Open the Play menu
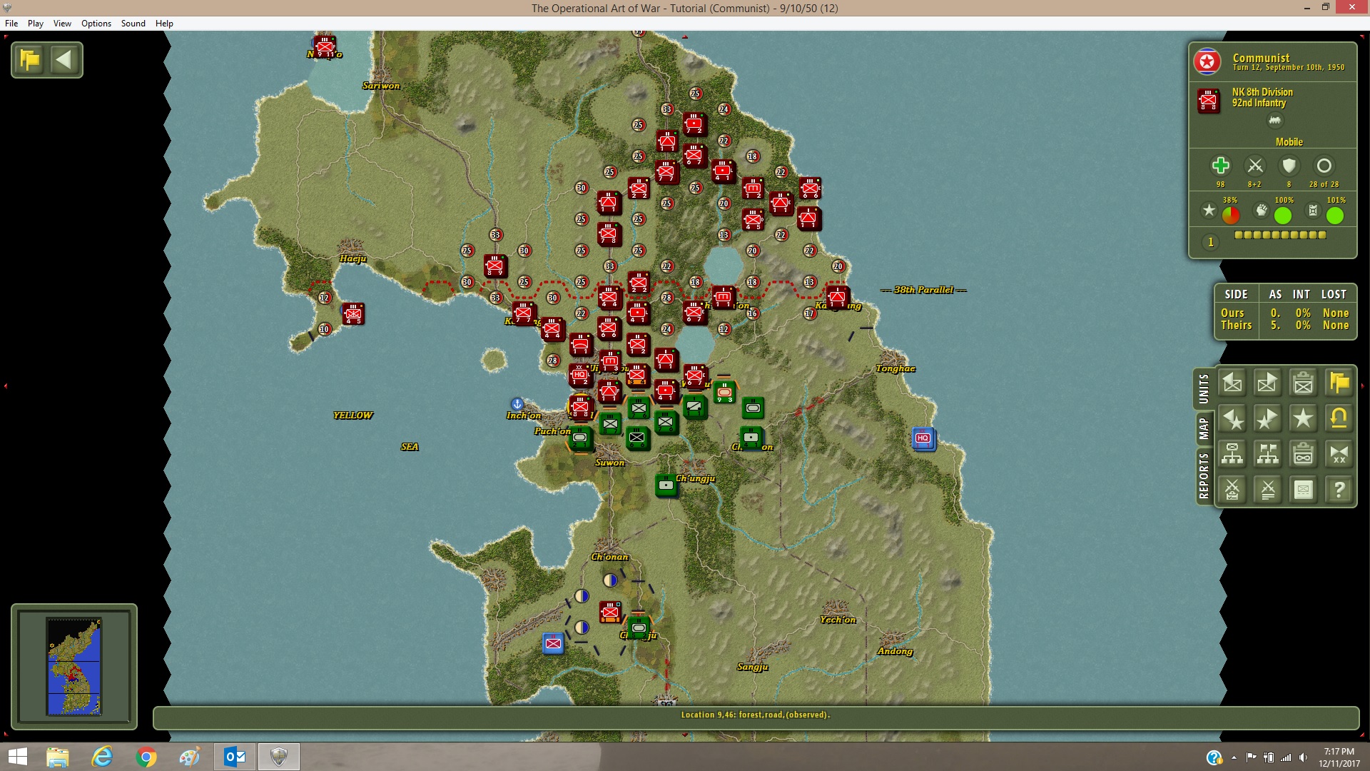 (x=36, y=24)
